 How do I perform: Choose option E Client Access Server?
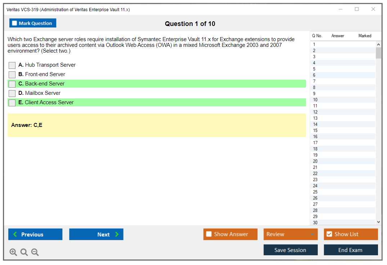[12, 103]
